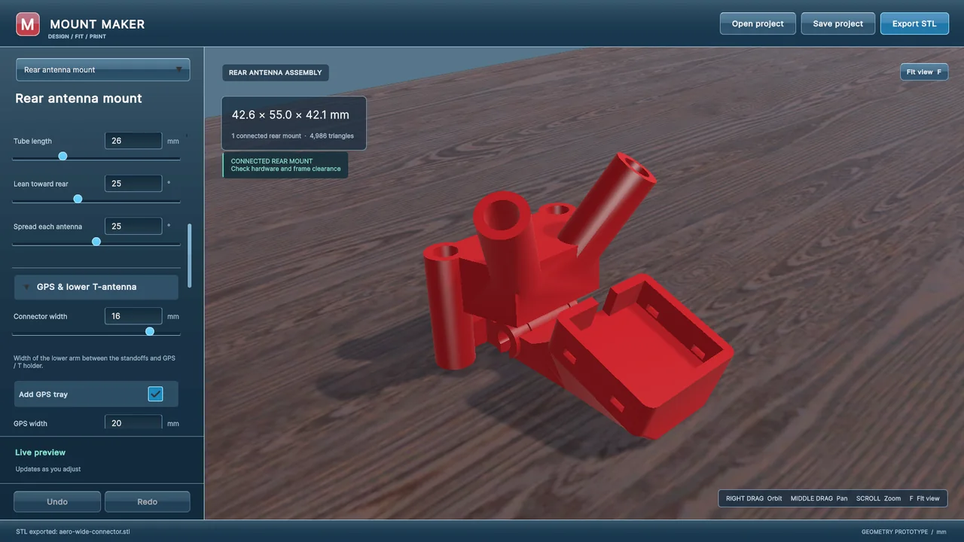Click Export STL button

pyautogui.click(x=914, y=23)
